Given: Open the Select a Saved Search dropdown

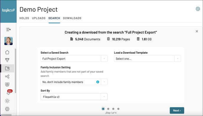Looking at the screenshot, I should (x=74, y=59).
